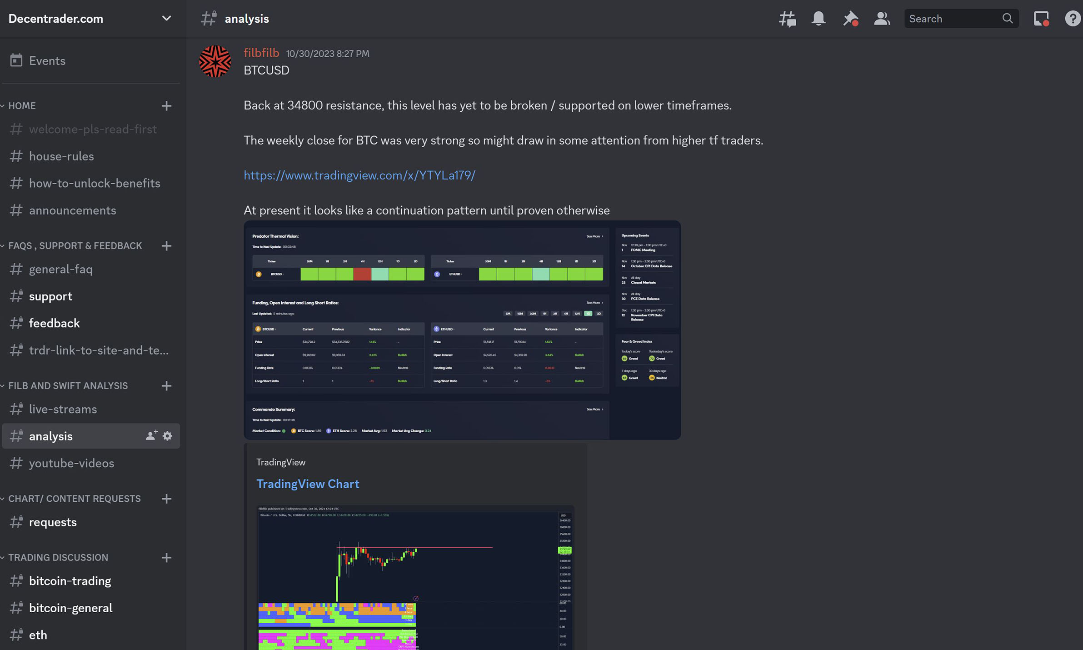Open the Events section

coord(47,60)
